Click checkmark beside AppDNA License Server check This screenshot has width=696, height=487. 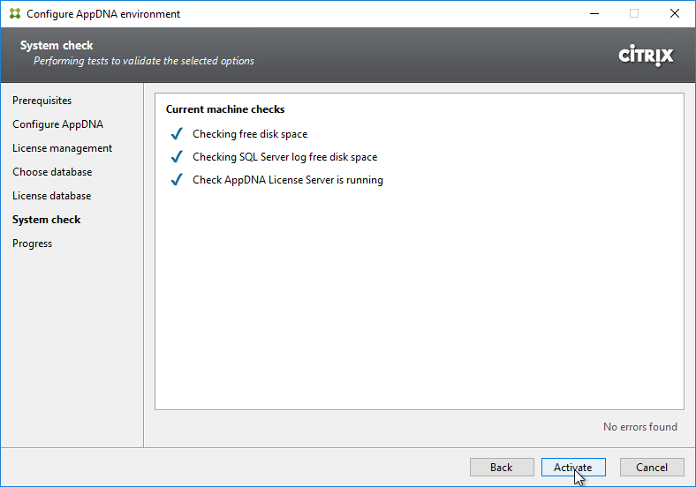tap(177, 180)
